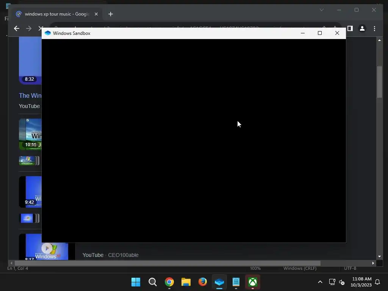Open Chrome side panel icon
388x291 pixels.
(350, 28)
